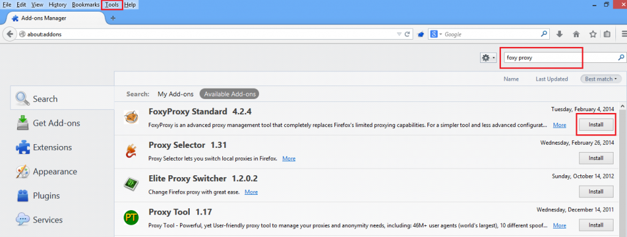This screenshot has width=627, height=237.
Task: Sort results by Last Updated
Action: (x=552, y=79)
